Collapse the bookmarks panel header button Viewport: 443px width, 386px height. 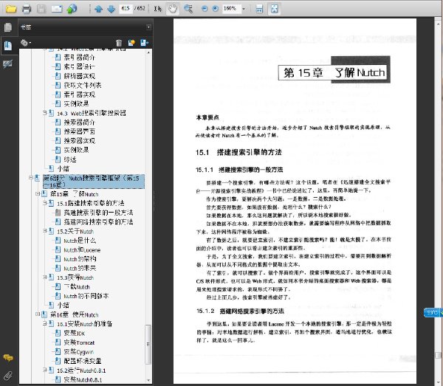pos(148,27)
